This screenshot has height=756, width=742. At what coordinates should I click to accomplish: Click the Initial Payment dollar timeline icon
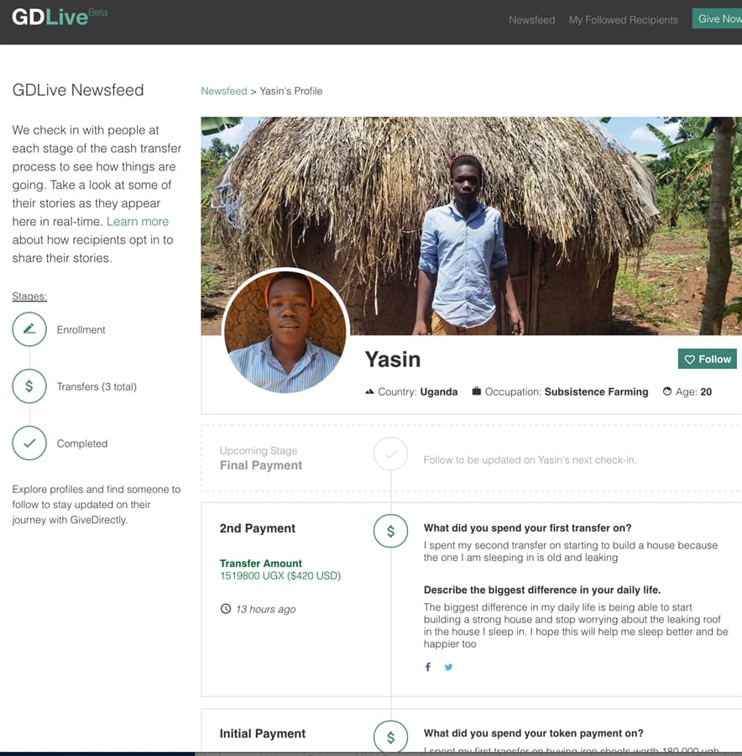(x=390, y=737)
